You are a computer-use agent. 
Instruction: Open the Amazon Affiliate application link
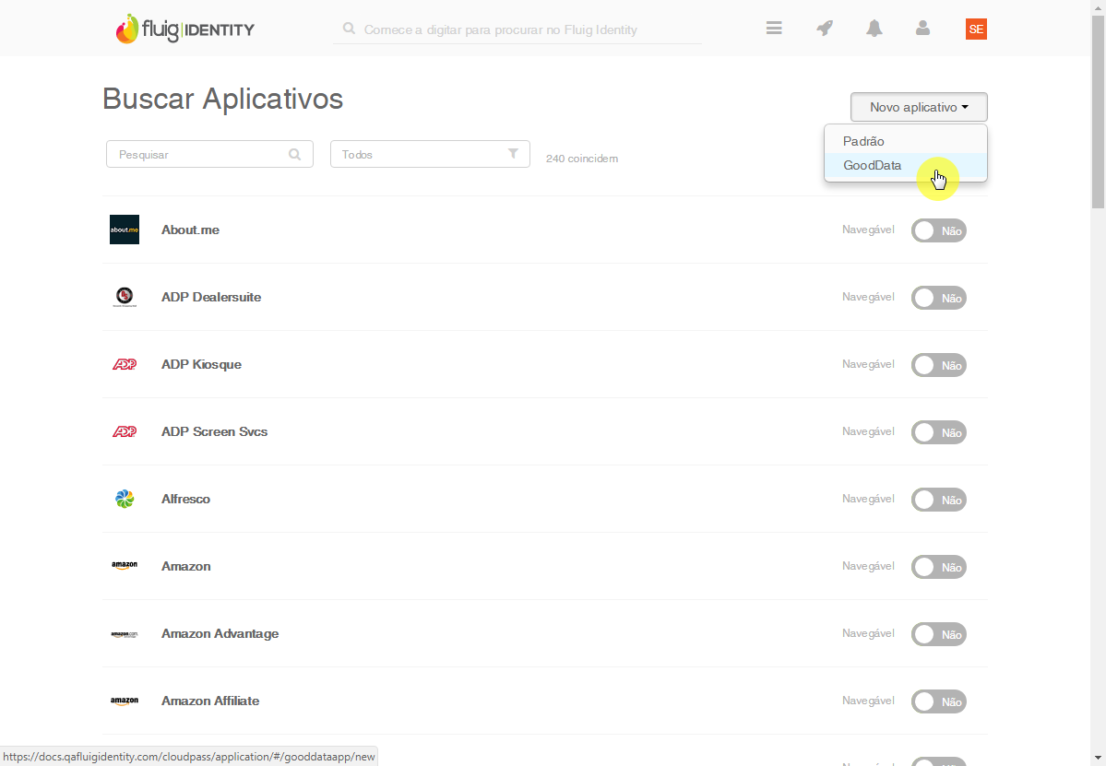pyautogui.click(x=210, y=701)
